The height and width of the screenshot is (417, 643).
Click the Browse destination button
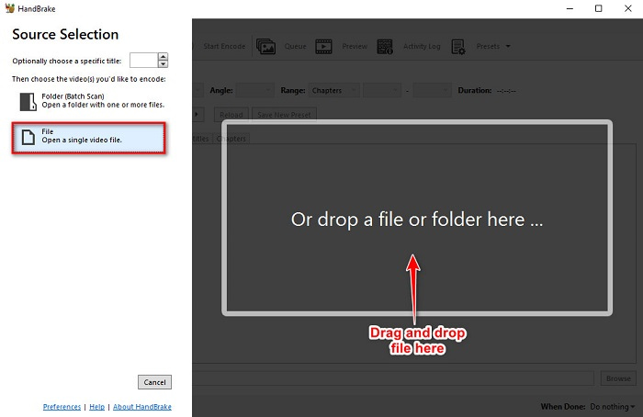[x=618, y=378]
